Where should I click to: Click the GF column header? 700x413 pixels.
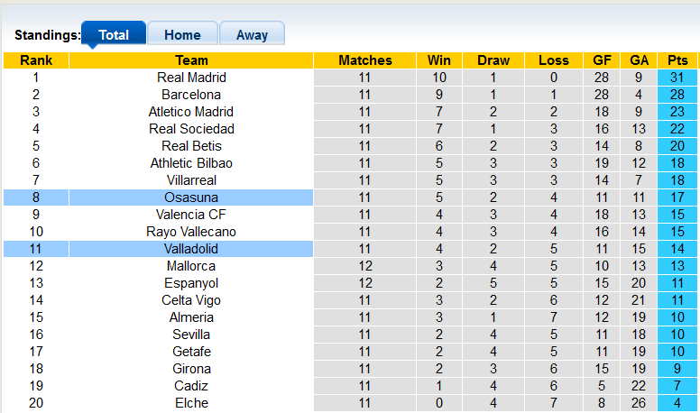[602, 60]
